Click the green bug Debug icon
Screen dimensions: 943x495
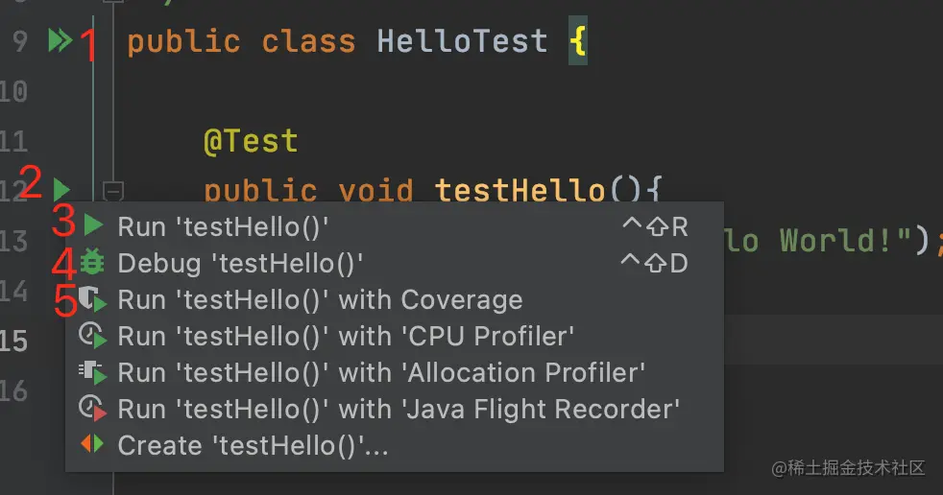(x=92, y=262)
